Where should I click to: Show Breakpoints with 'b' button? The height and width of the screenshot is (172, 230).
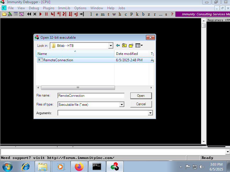point(143,14)
